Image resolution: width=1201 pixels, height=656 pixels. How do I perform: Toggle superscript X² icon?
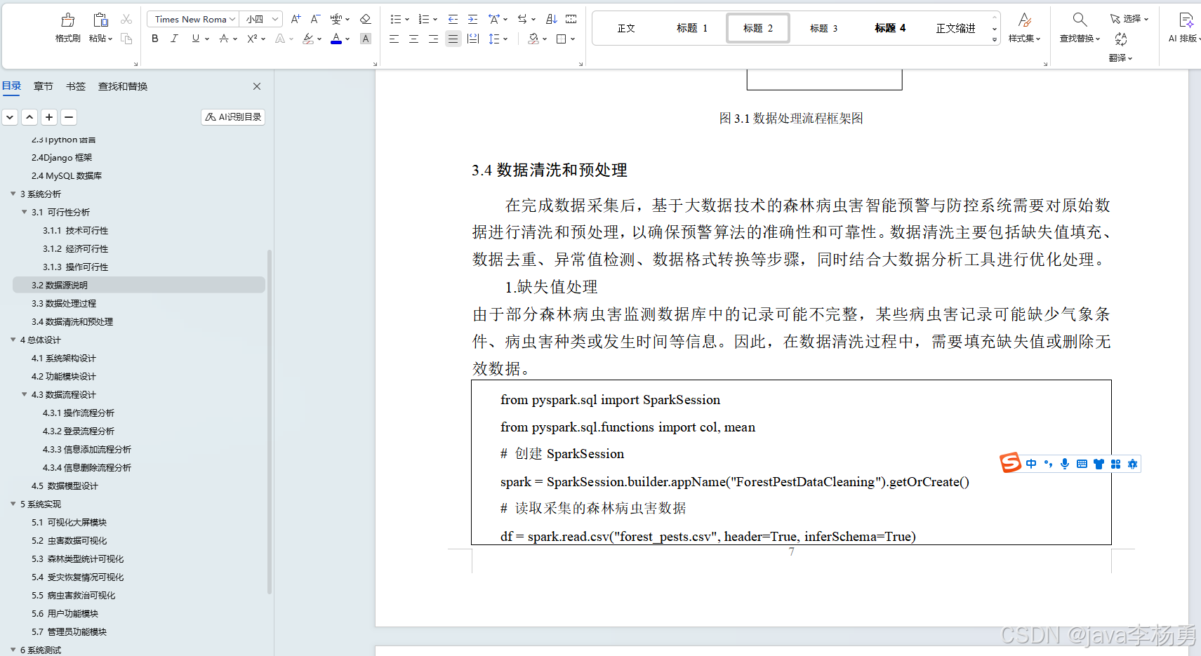point(252,39)
